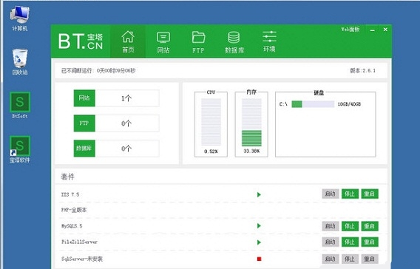The height and width of the screenshot is (269, 420).
Task: Select the 宝塔软件 shortcut icon
Action: [20, 149]
